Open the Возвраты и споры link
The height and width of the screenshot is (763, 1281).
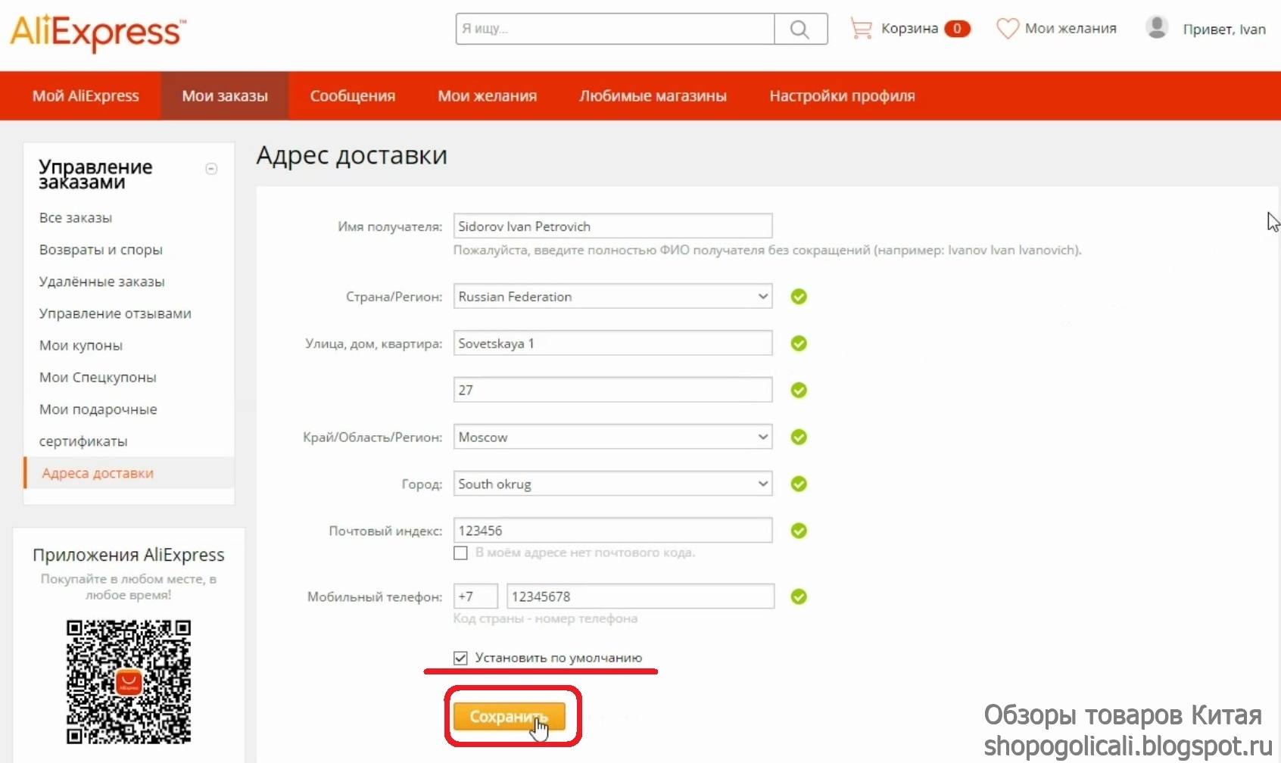click(101, 250)
